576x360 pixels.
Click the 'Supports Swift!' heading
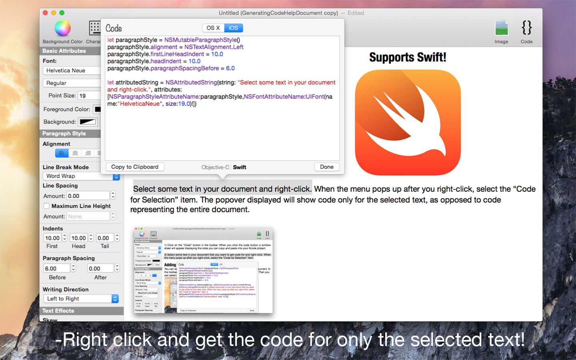tap(408, 57)
